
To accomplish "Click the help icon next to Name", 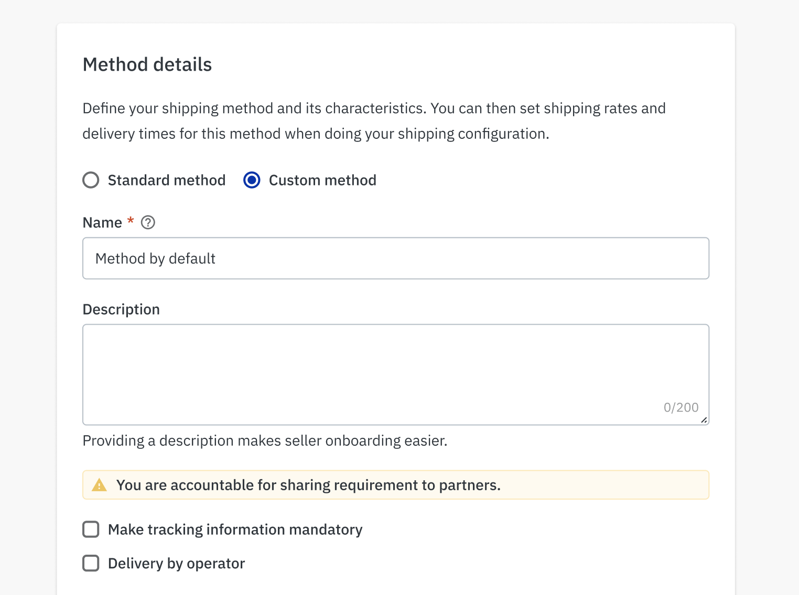I will [148, 223].
